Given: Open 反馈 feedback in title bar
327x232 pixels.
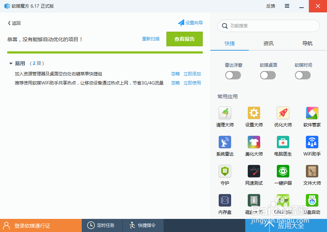Looking at the screenshot, I should [x=270, y=6].
